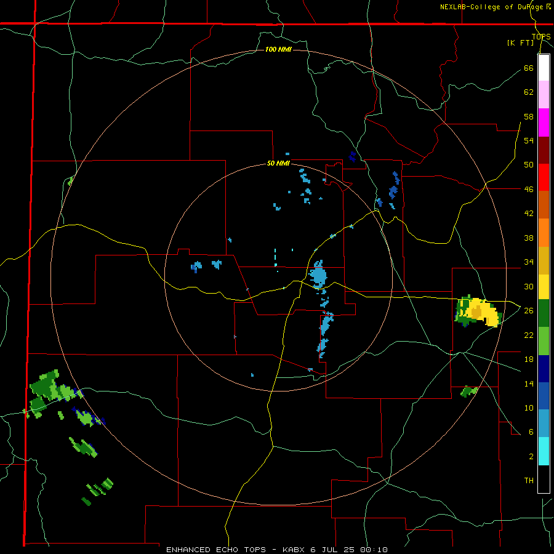554x554 pixels.
Task: Click the large light blue echo near radar center
Action: (x=318, y=275)
